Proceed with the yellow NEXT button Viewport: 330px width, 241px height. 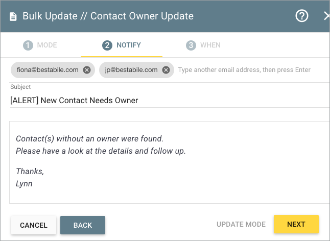pos(296,225)
